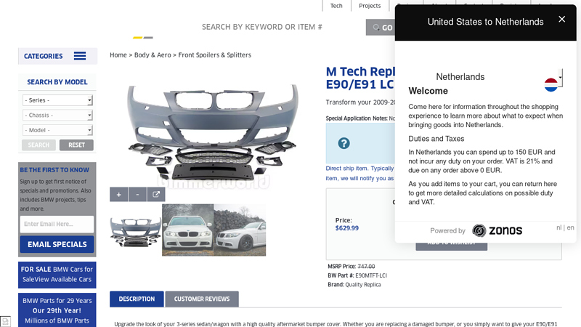Go to Home breadcrumb link
The height and width of the screenshot is (327, 581).
click(x=118, y=55)
